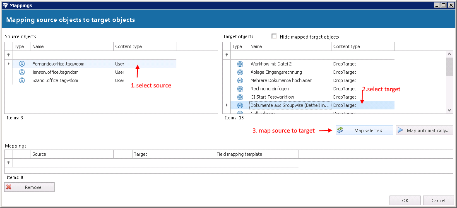Confirm the mappings with OK
The height and width of the screenshot is (208, 457).
[x=405, y=201]
